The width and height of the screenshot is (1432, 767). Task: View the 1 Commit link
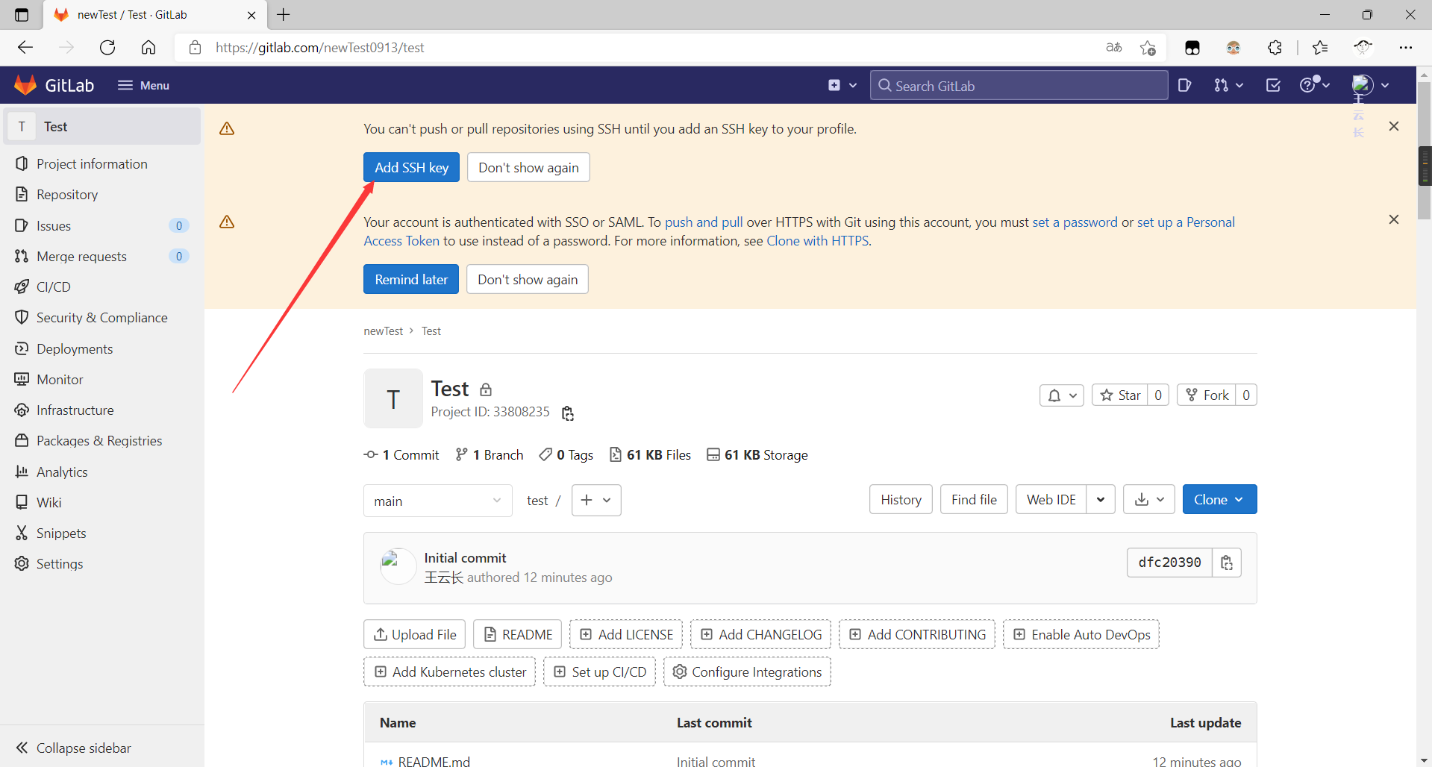coord(401,454)
